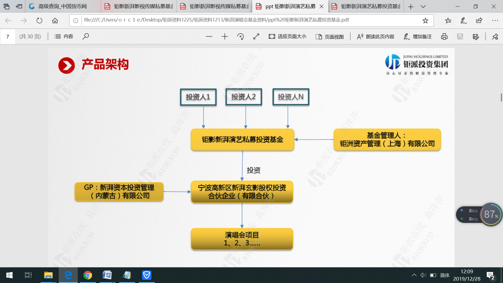Start 朗读此页内容 read aloud
This screenshot has width=503, height=283.
pyautogui.click(x=375, y=36)
